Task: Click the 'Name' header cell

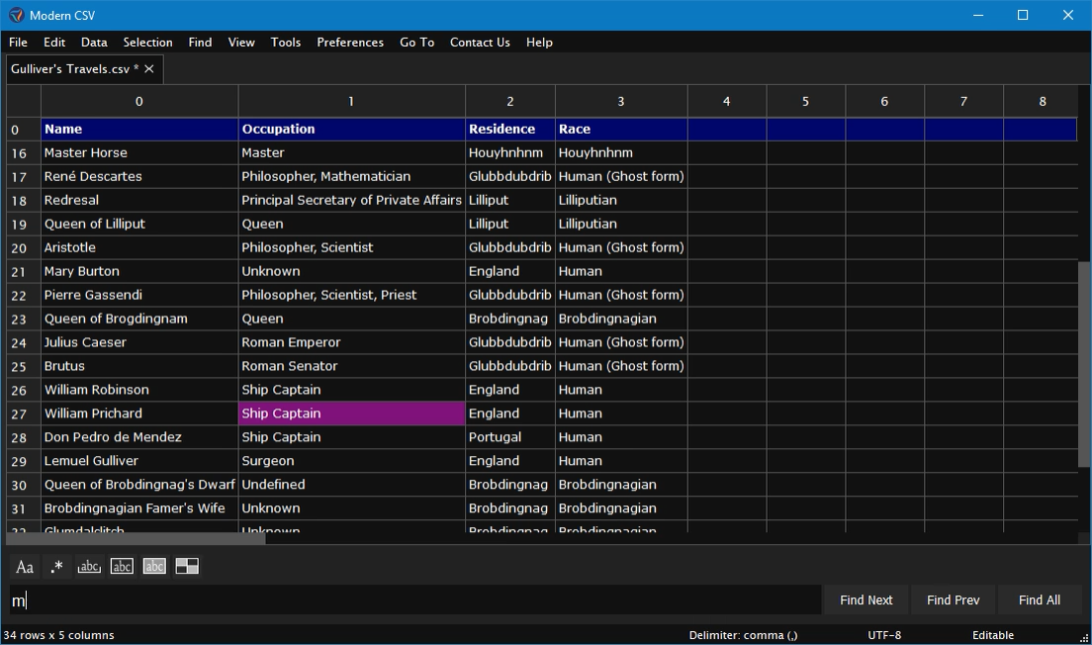Action: point(139,129)
